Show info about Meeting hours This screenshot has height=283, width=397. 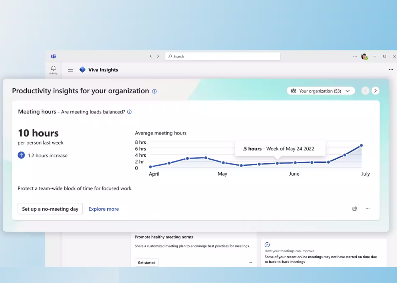tap(129, 112)
